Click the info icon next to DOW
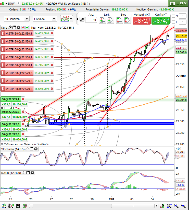 (18, 4)
